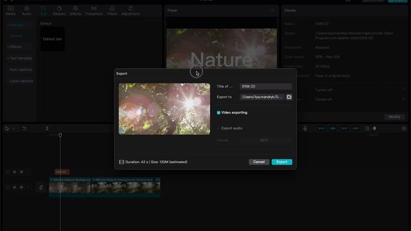Select Default under Add text

(x=16, y=36)
